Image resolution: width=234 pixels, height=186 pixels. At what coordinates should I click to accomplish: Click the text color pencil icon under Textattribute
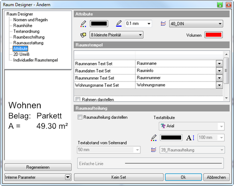click(x=154, y=138)
